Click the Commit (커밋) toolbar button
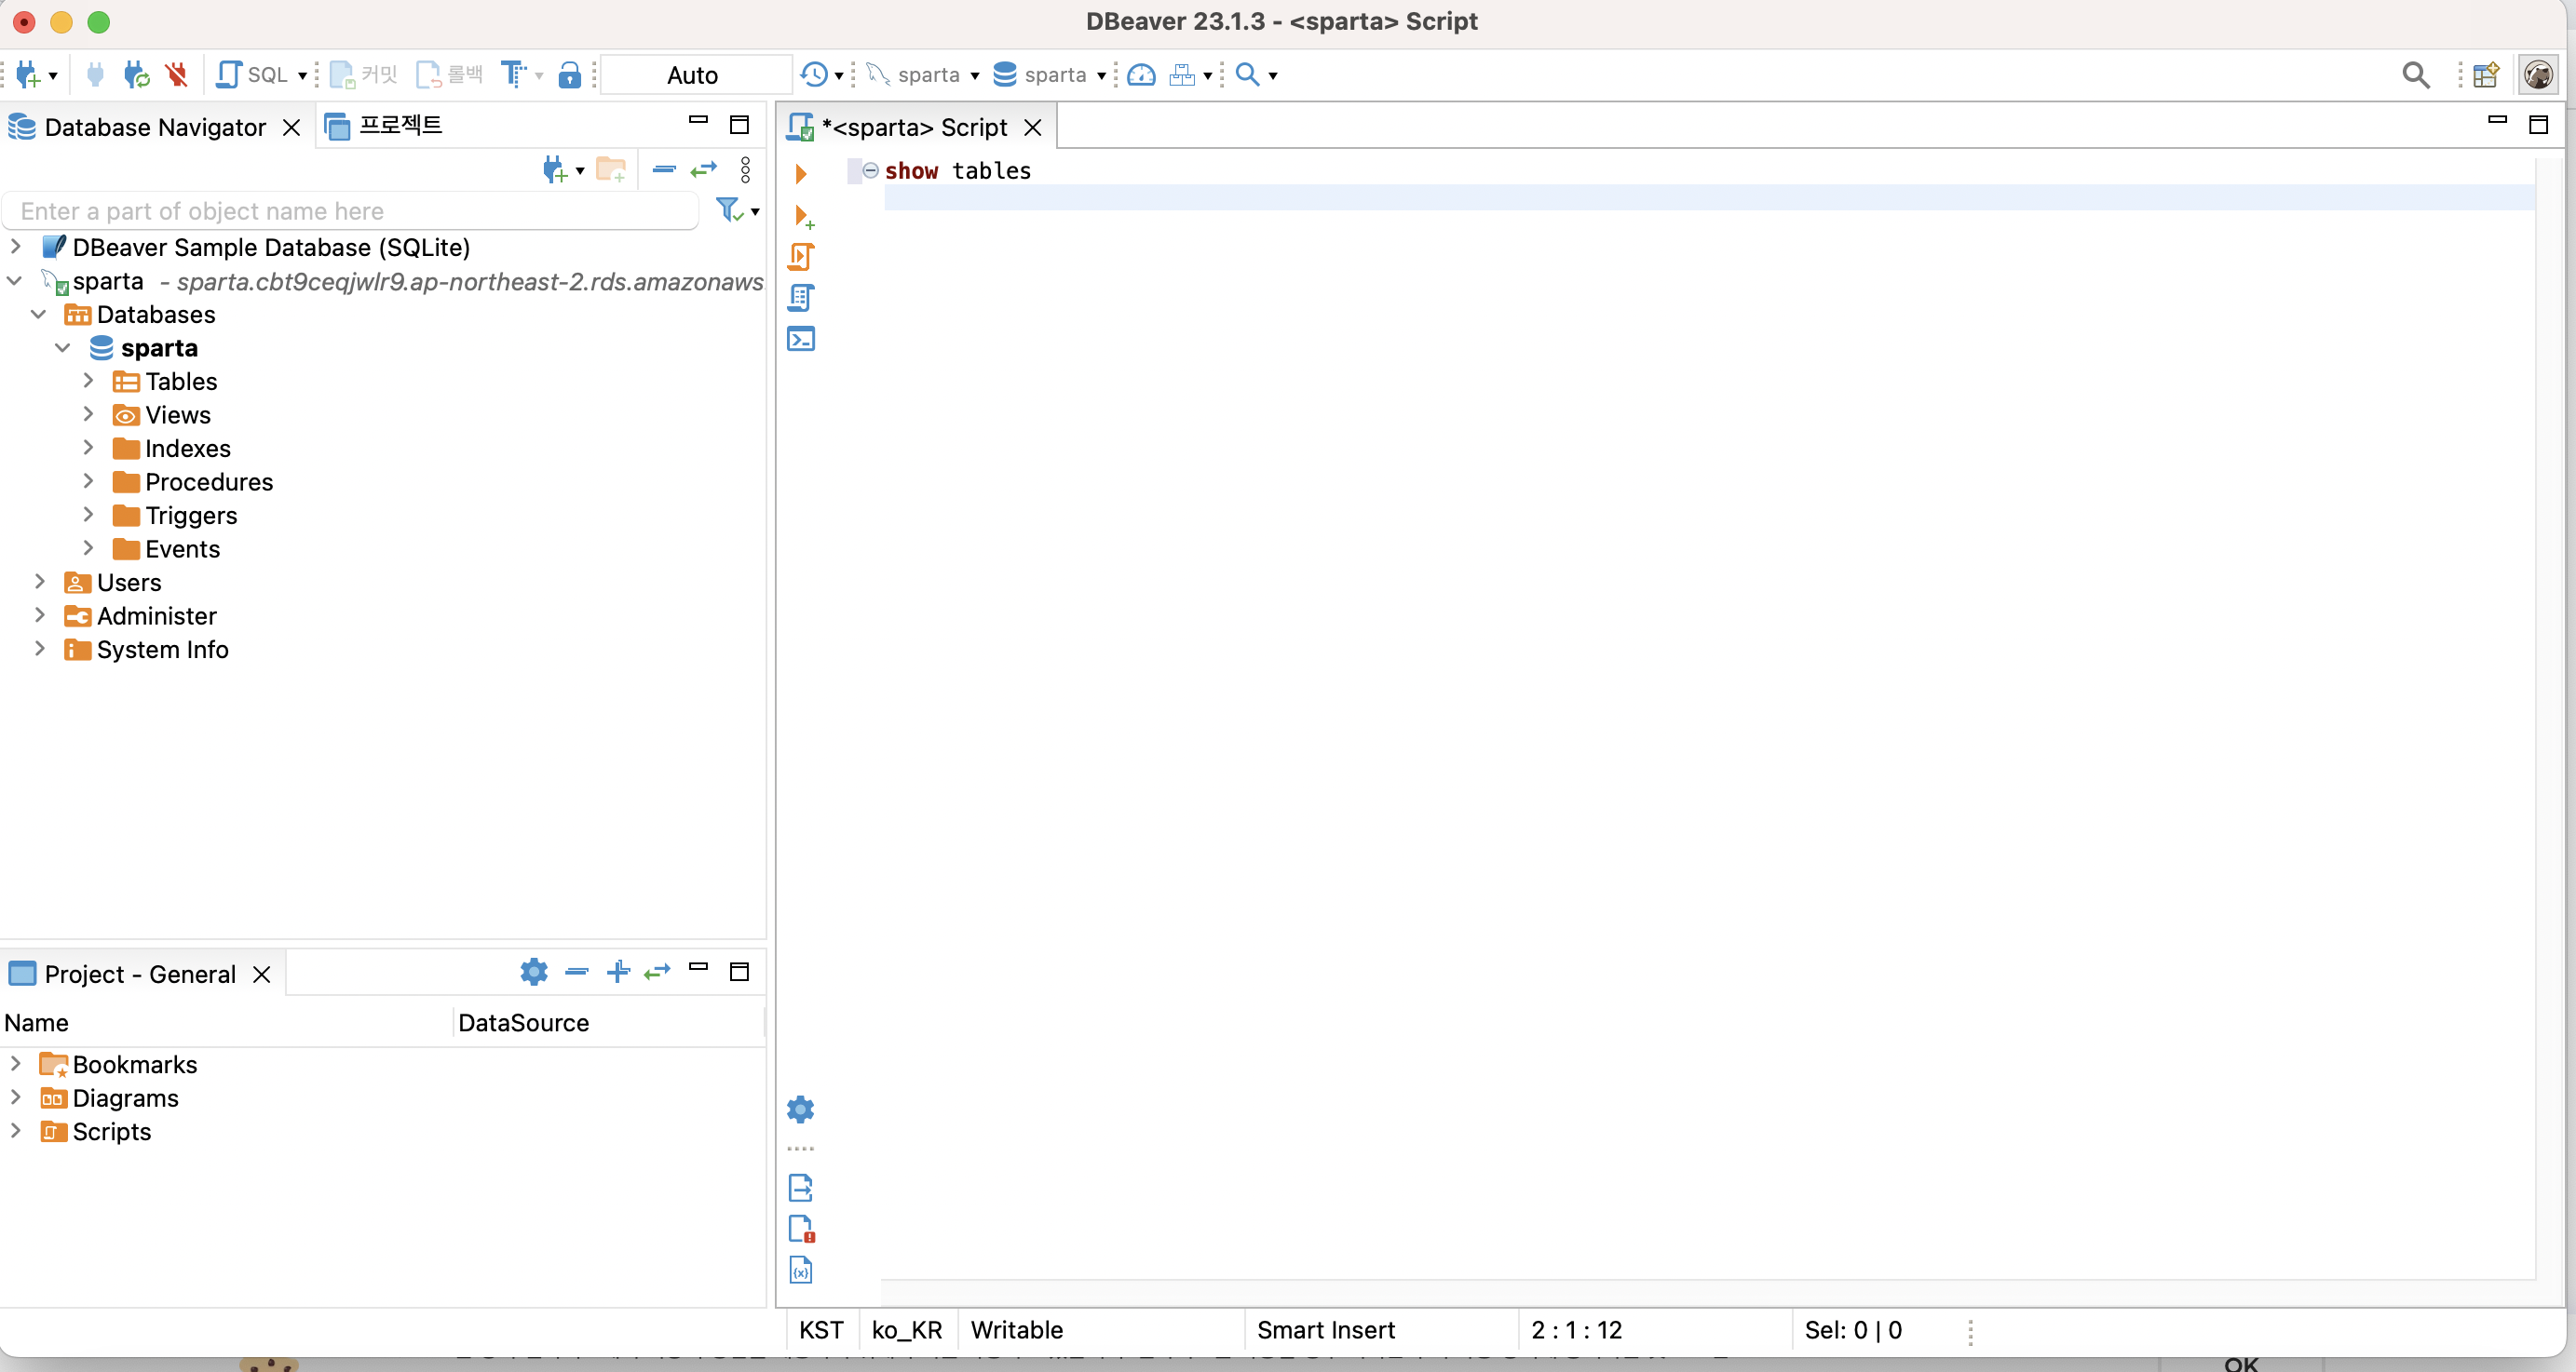This screenshot has width=2576, height=1372. pyautogui.click(x=364, y=75)
